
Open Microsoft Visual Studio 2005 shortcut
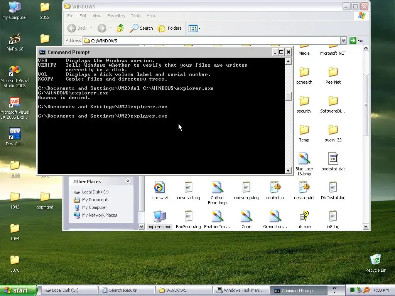click(15, 76)
